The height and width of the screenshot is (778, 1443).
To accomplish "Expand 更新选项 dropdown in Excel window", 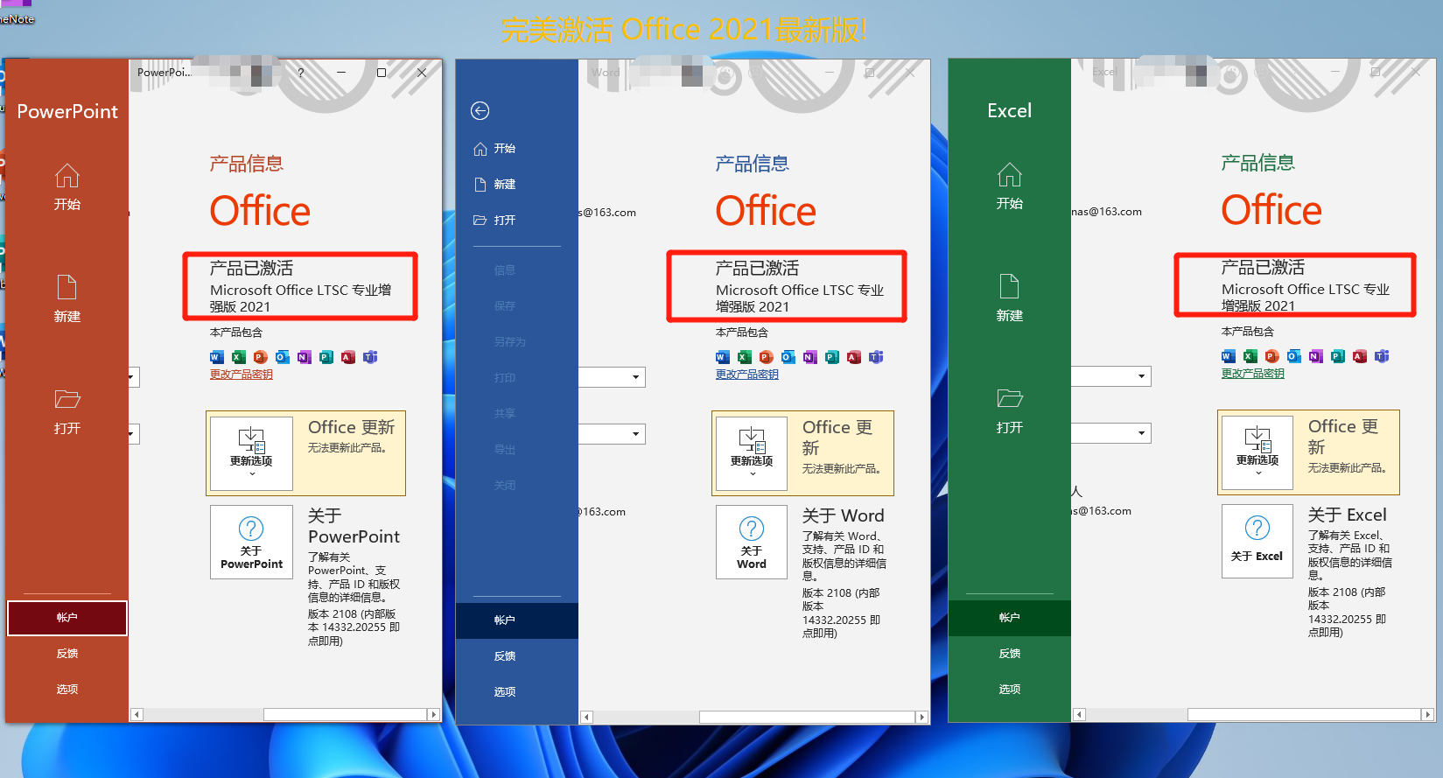I will point(1257,452).
